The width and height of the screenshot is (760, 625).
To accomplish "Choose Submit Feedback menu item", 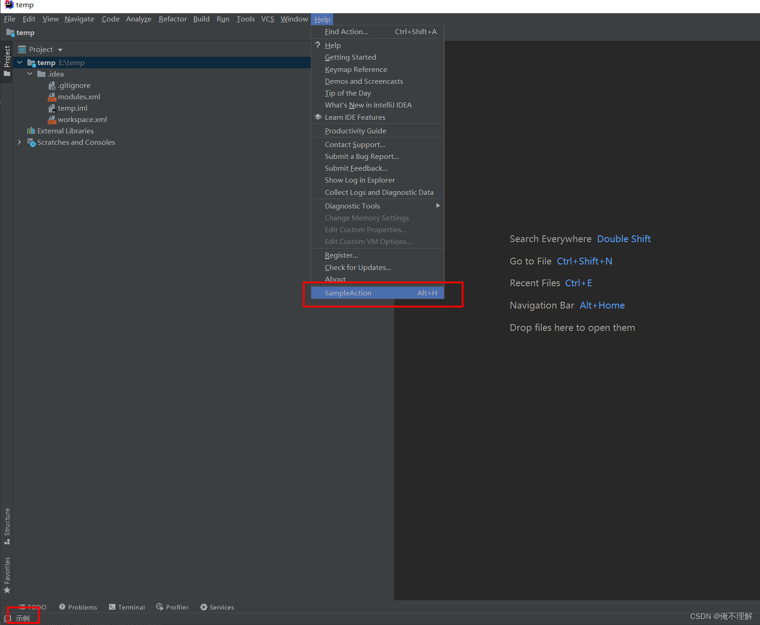I will click(378, 168).
